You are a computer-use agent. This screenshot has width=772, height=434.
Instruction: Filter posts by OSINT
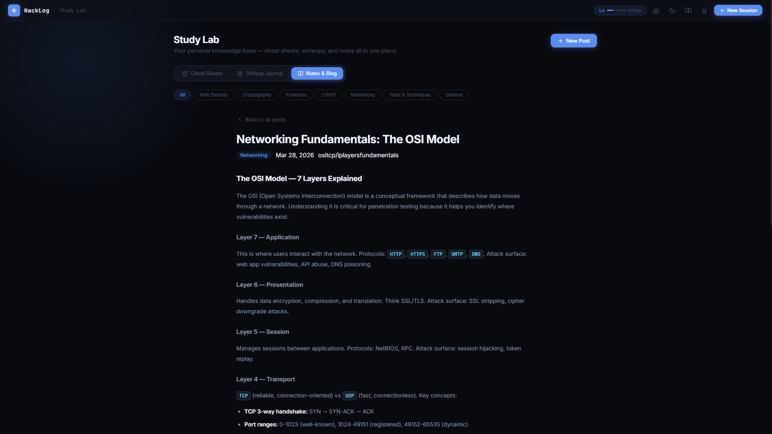point(329,95)
